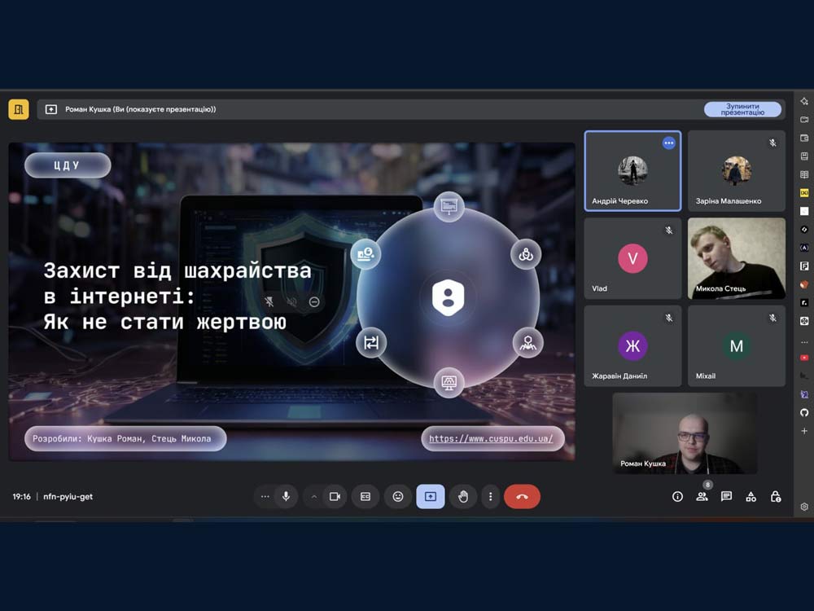Open the emoji reactions panel
The width and height of the screenshot is (814, 611).
click(398, 496)
